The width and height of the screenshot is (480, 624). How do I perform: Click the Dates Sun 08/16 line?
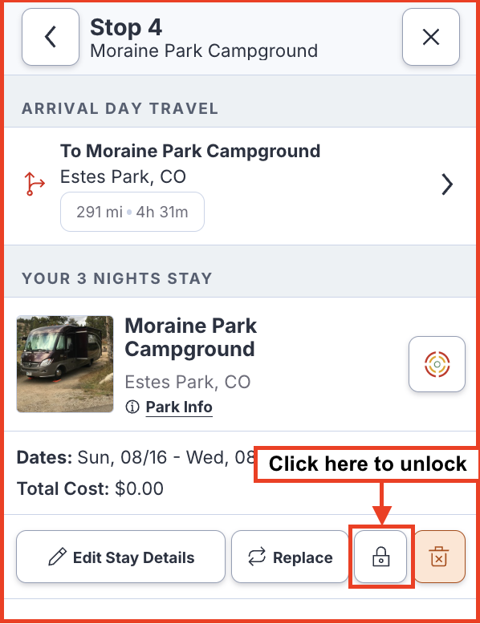(x=136, y=457)
